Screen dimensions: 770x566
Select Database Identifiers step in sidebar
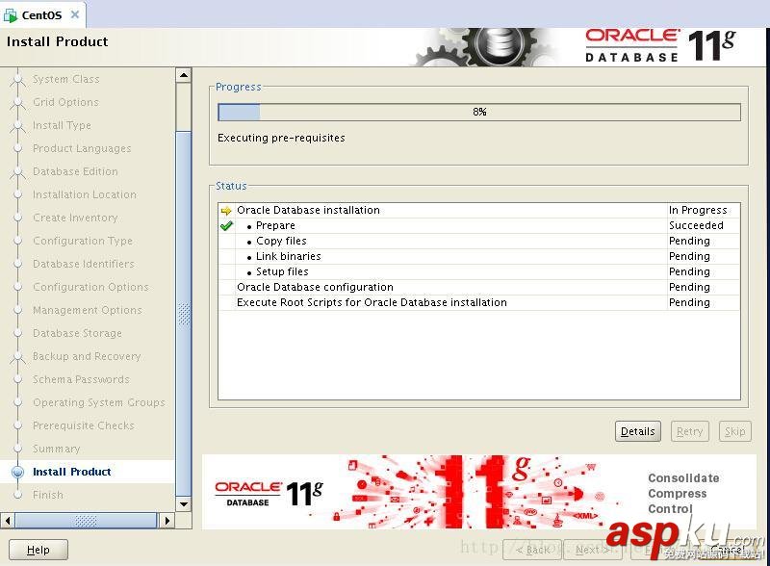(84, 264)
